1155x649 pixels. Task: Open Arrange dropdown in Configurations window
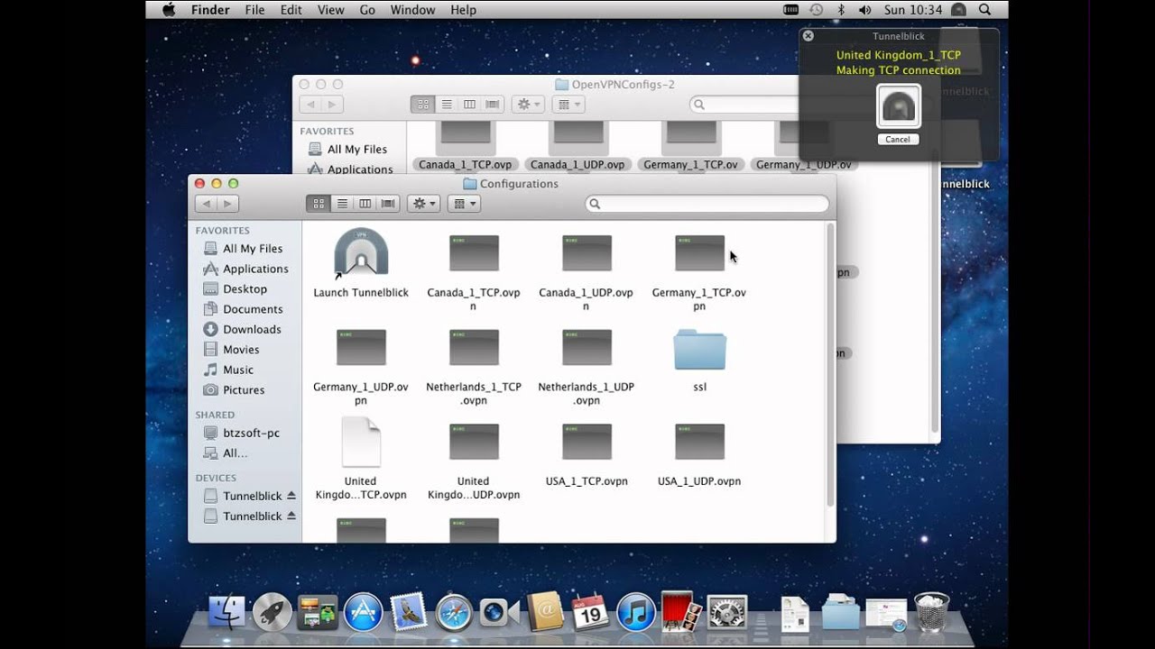tap(464, 204)
